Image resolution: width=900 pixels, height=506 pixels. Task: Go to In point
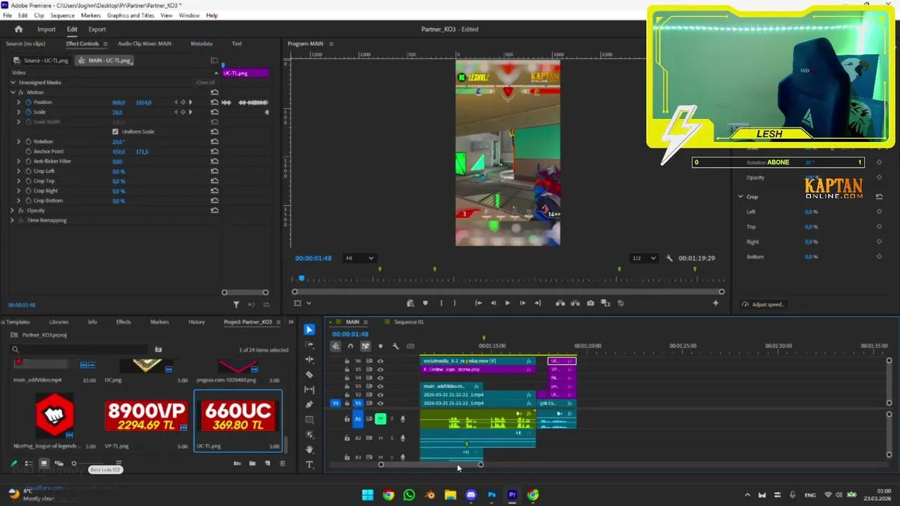click(x=478, y=303)
